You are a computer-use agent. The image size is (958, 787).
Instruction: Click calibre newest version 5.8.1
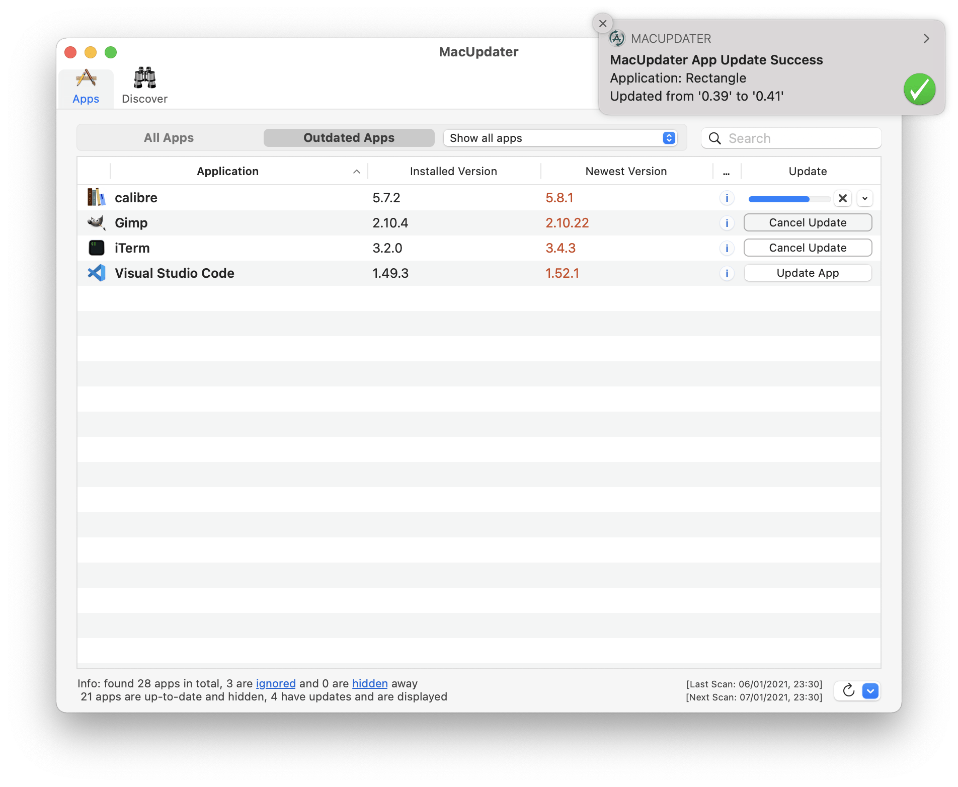pos(560,198)
